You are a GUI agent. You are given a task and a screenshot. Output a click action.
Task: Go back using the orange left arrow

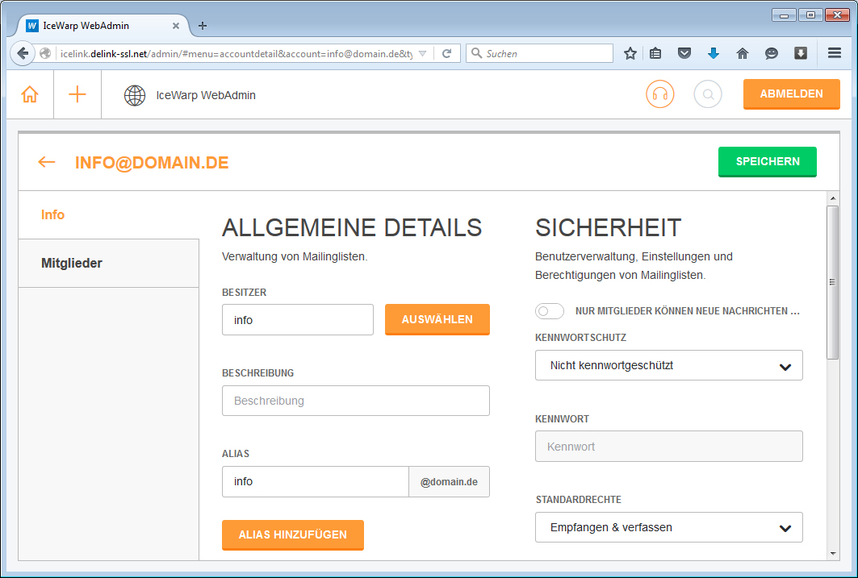pyautogui.click(x=47, y=162)
